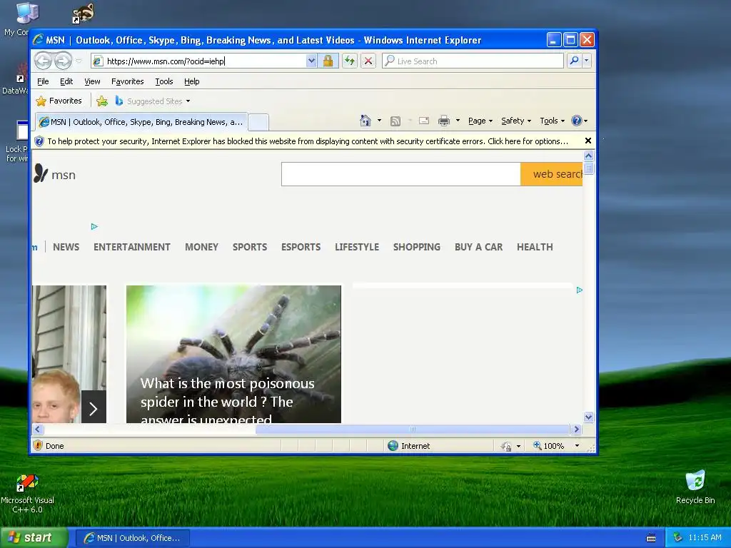The image size is (731, 548).
Task: Open the MONEY section link
Action: tap(201, 247)
